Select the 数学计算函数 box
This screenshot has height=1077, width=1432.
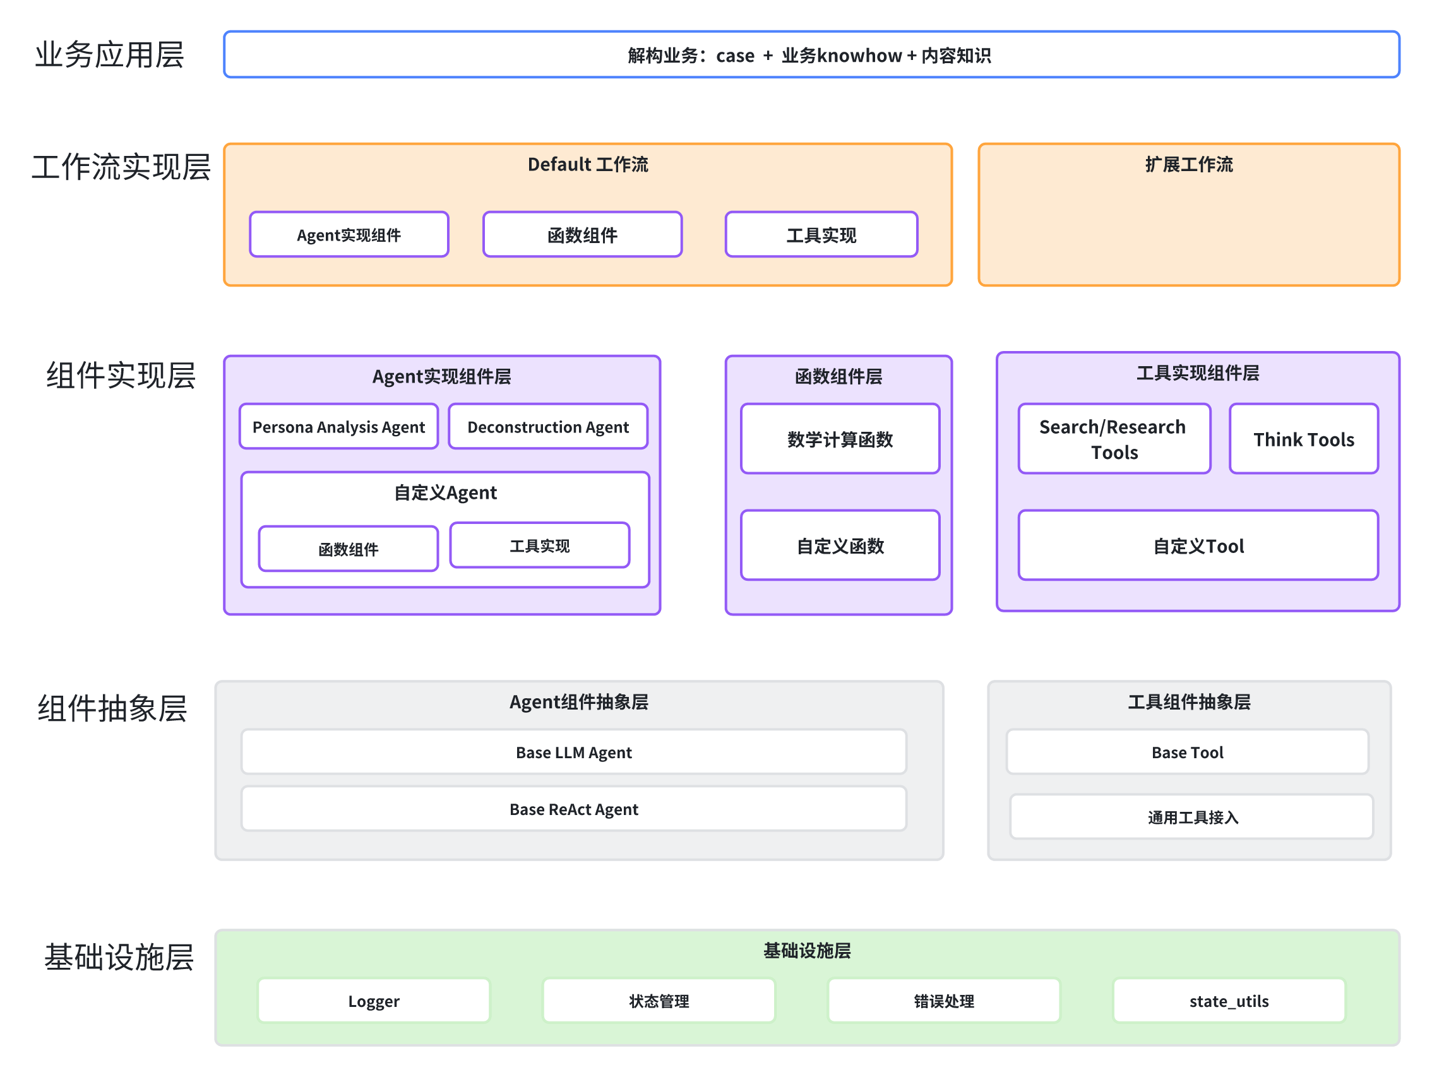pos(840,439)
